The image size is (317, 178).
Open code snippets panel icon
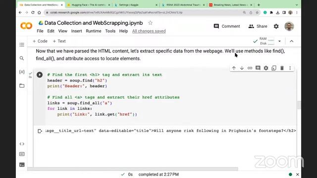22,144
